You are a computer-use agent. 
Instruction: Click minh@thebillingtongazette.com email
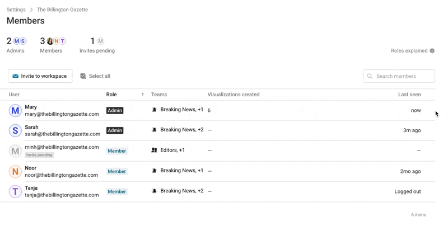(62, 147)
